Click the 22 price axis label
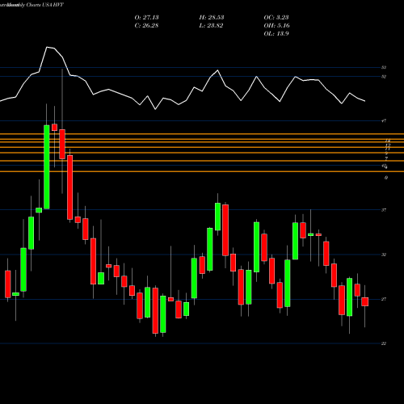This screenshot has height=404, width=404. pyautogui.click(x=384, y=343)
